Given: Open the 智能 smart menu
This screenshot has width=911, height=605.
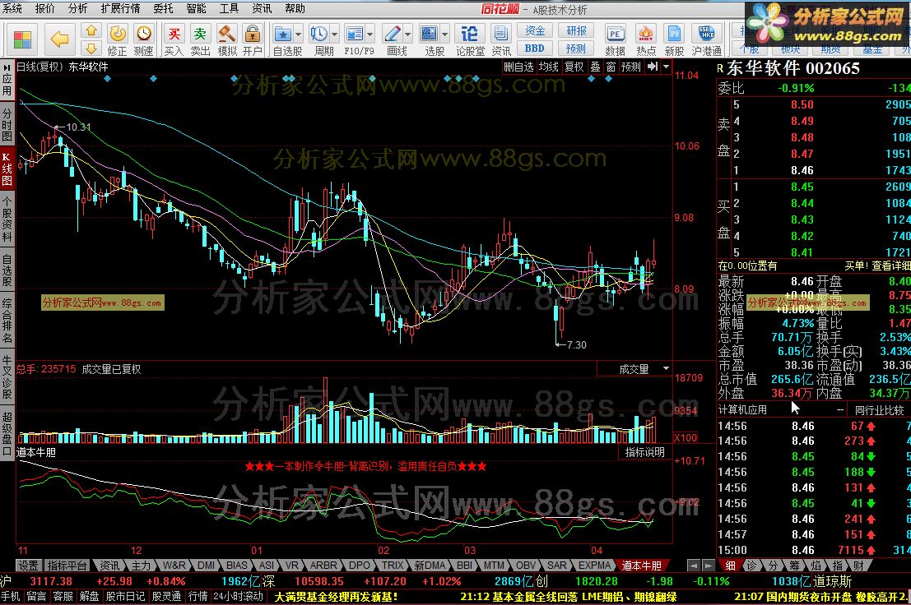Looking at the screenshot, I should coord(196,8).
